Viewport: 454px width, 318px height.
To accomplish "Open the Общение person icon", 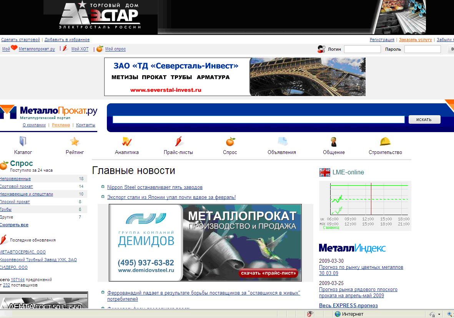I will [x=334, y=141].
